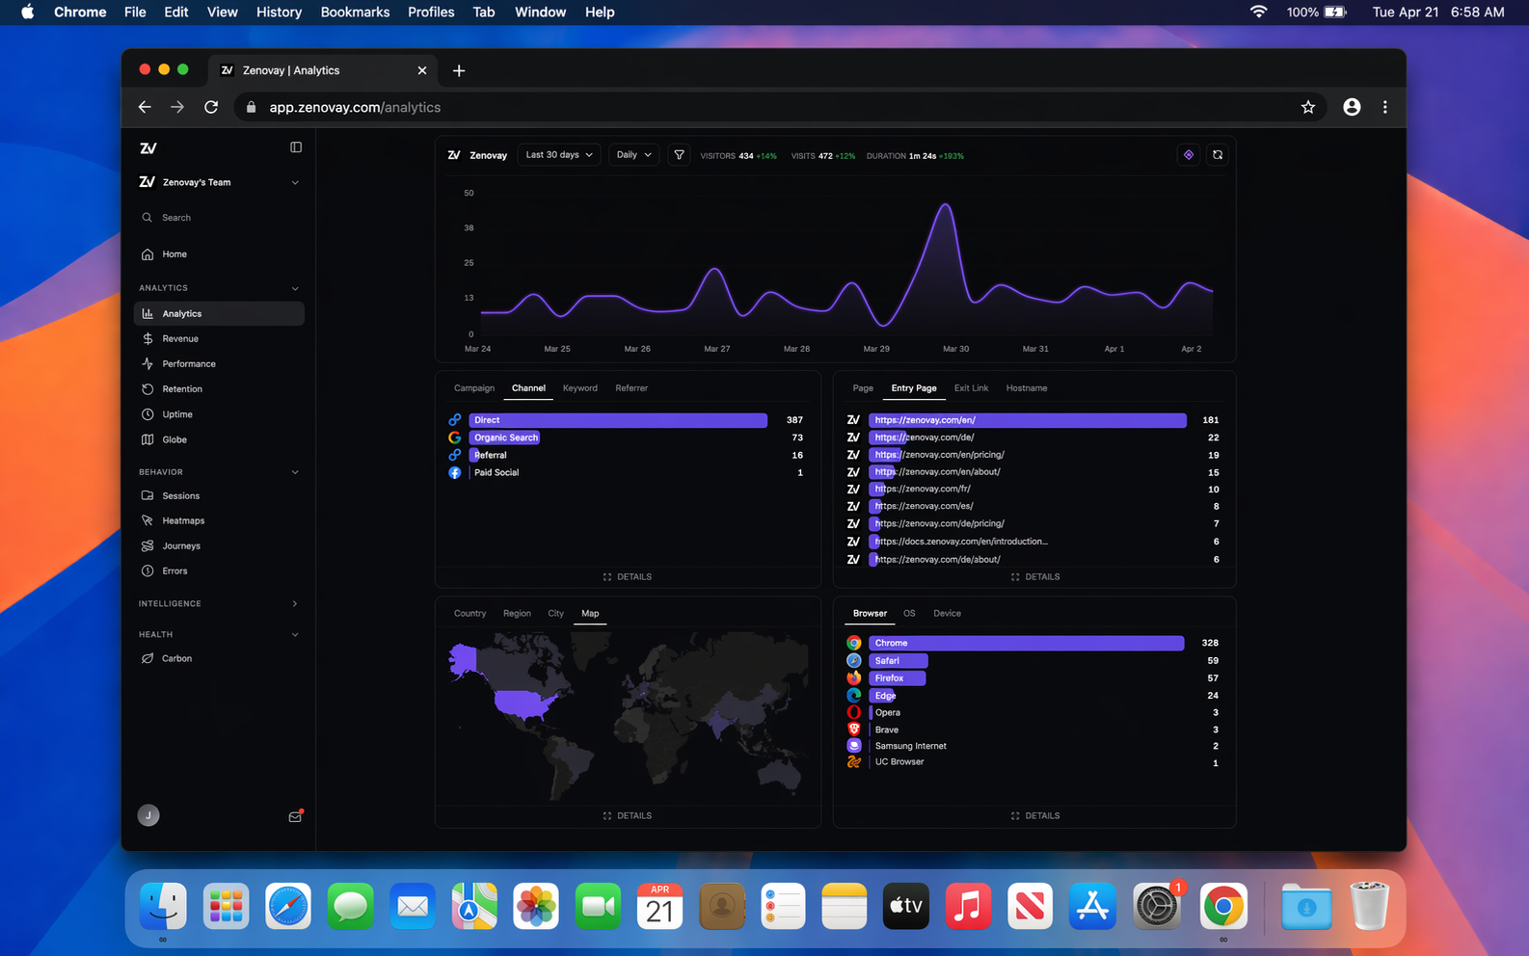Viewport: 1529px width, 956px height.
Task: Open the inbox icon with notification dot
Action: pos(296,816)
